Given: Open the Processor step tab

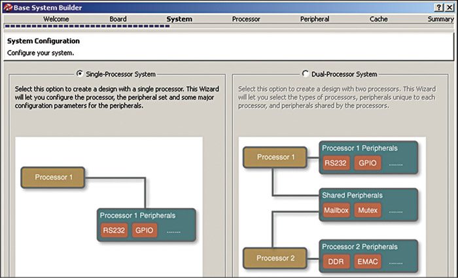Looking at the screenshot, I should (246, 19).
